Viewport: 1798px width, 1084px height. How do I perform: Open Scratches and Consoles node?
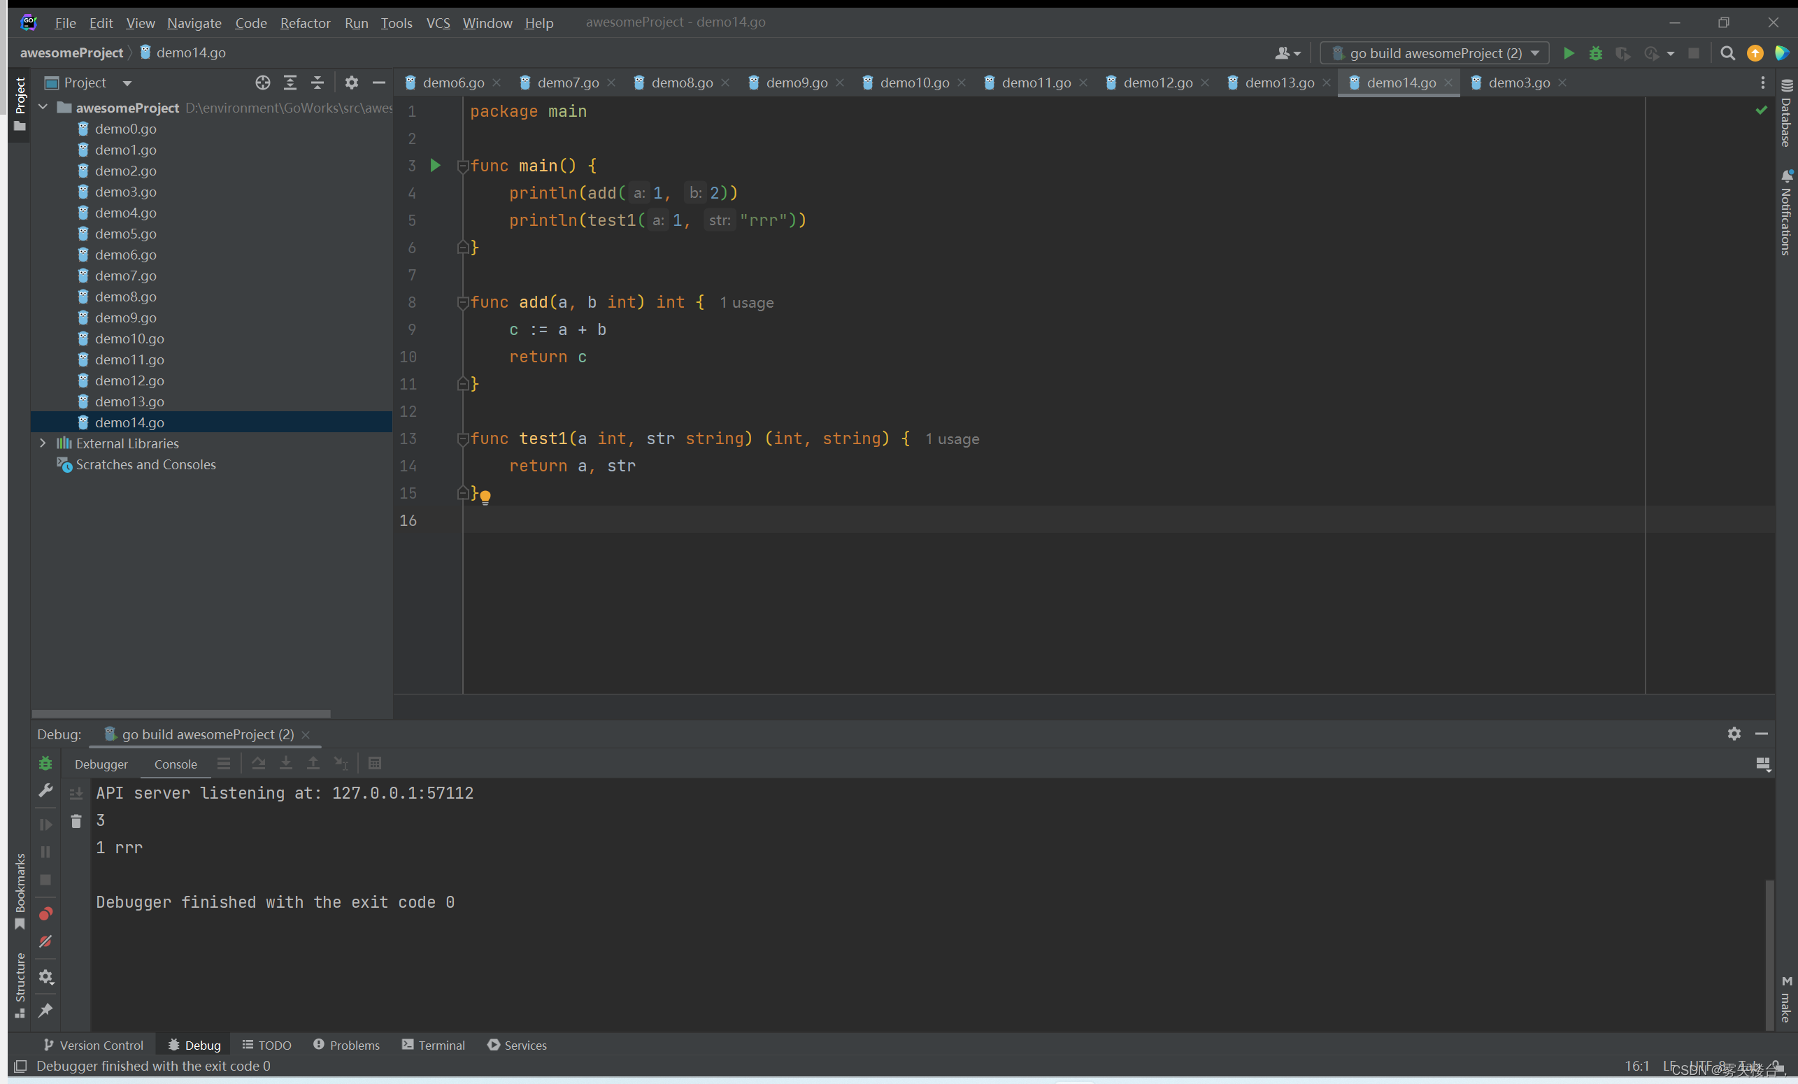[x=146, y=464]
